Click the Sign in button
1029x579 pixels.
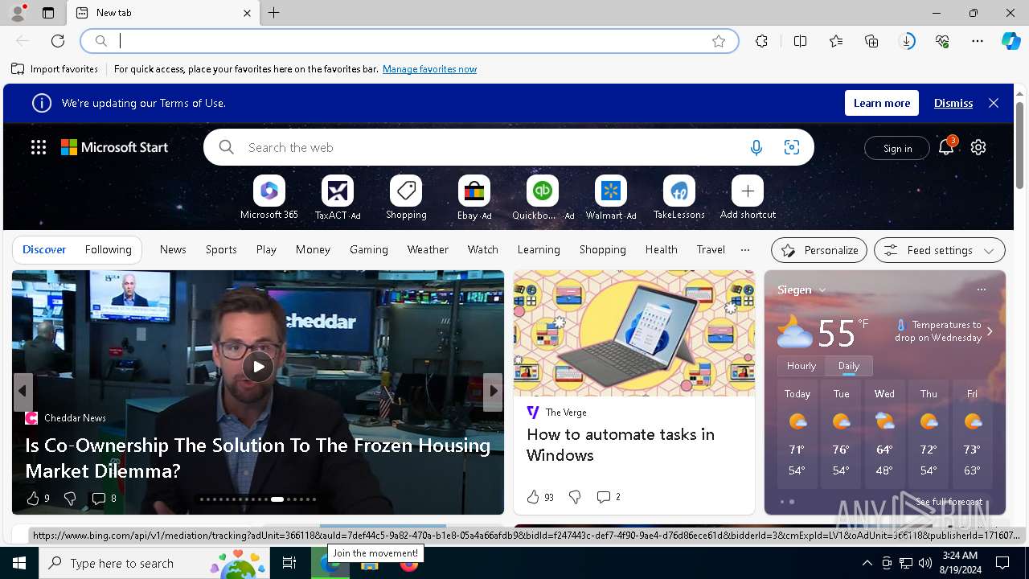(x=897, y=148)
